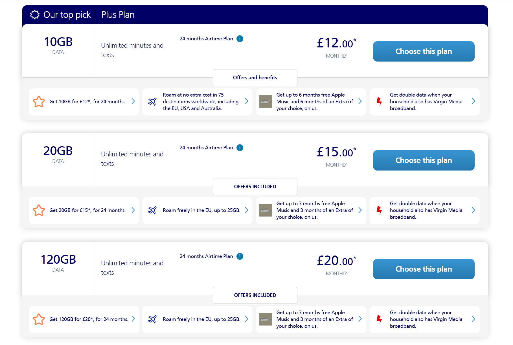
Task: Click info icon for 20GB airtime plan
Action: click(240, 148)
